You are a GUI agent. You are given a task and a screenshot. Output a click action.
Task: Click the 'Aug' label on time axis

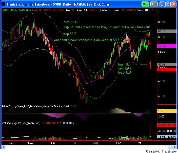[96, 143]
